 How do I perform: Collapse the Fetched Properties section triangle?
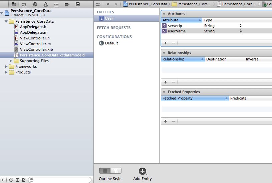164,92
